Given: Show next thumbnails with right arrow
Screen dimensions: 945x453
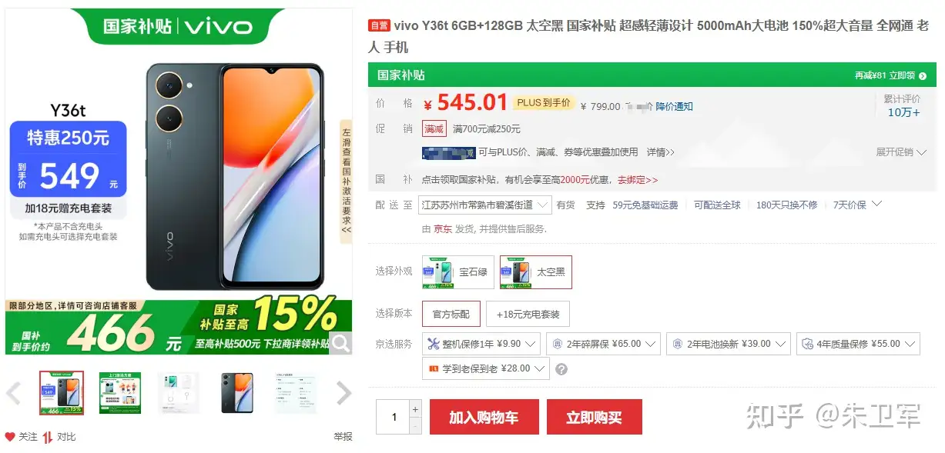Looking at the screenshot, I should [x=343, y=394].
